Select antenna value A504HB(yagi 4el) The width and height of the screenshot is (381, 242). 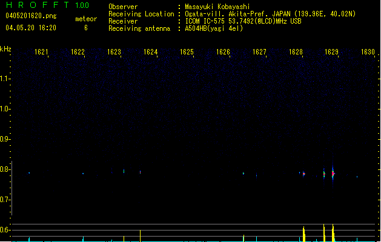click(x=214, y=28)
